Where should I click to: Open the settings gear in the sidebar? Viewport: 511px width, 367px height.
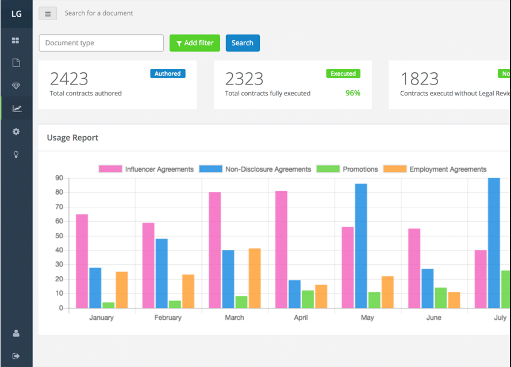click(16, 132)
